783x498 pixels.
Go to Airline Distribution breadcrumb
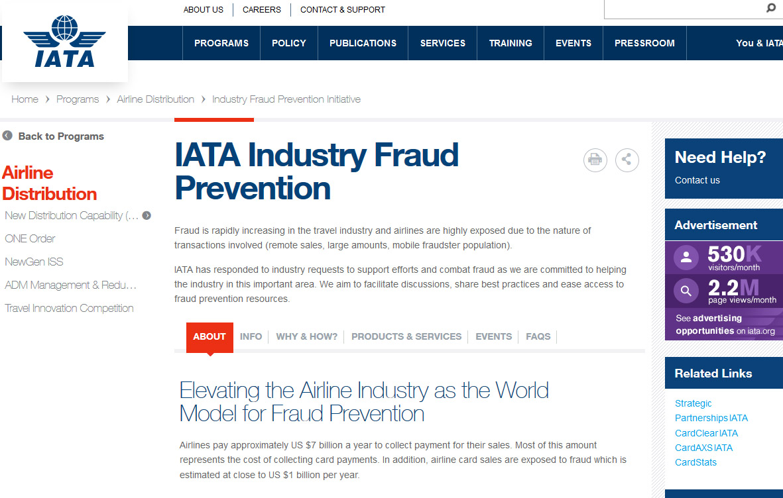click(155, 99)
